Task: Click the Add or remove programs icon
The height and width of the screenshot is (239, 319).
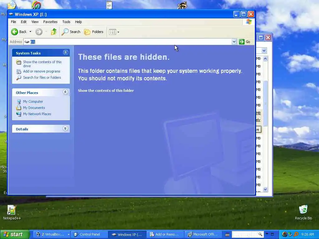Action: coord(19,72)
